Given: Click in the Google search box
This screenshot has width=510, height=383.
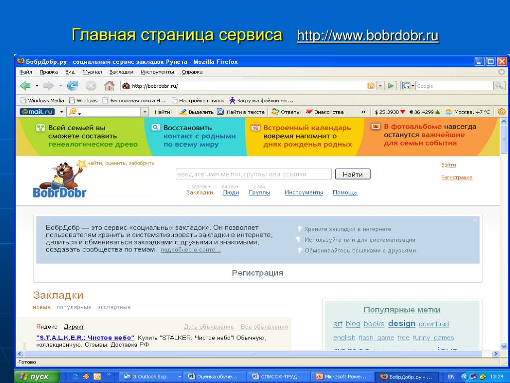Looking at the screenshot, I should point(454,86).
